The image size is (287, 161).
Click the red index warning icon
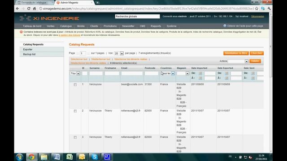pyautogui.click(x=21, y=32)
